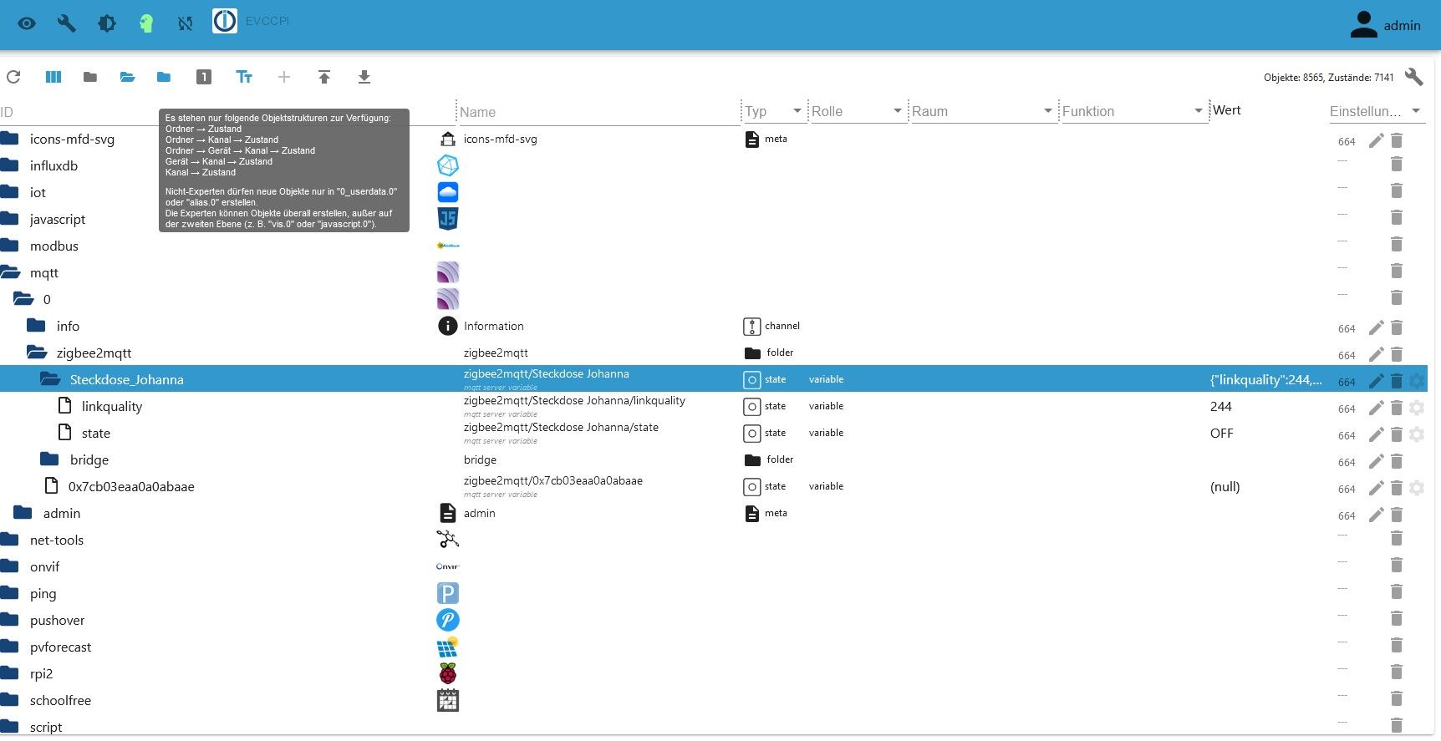Viewport: 1441px width, 741px height.
Task: Toggle the text size Tt icon
Action: [x=244, y=77]
